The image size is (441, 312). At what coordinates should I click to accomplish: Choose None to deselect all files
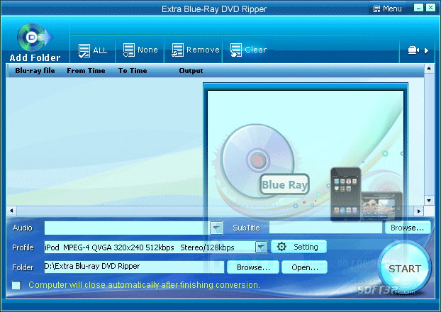coord(140,50)
